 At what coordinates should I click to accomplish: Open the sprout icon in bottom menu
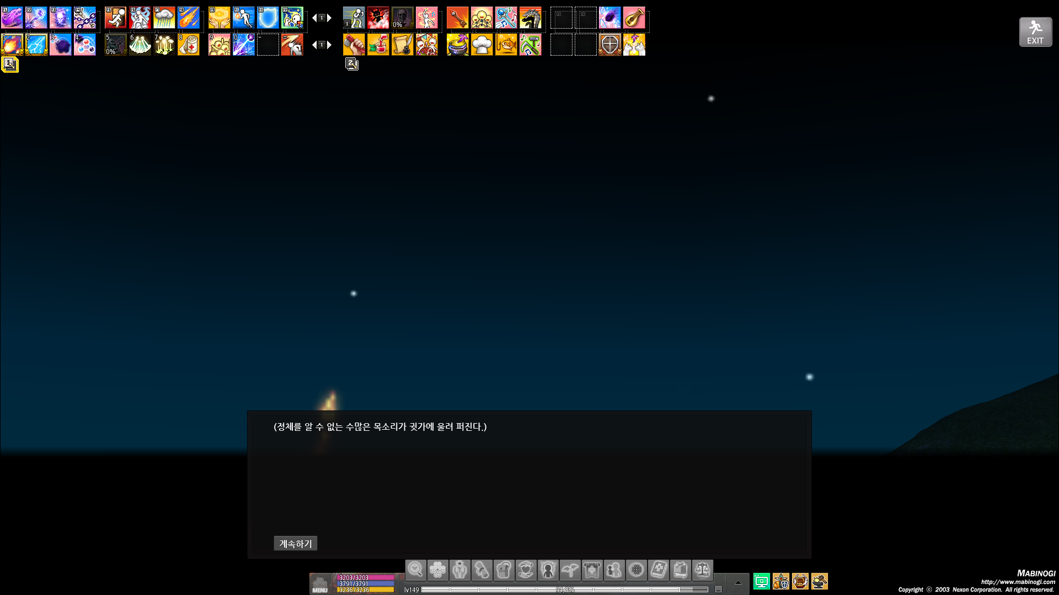570,570
